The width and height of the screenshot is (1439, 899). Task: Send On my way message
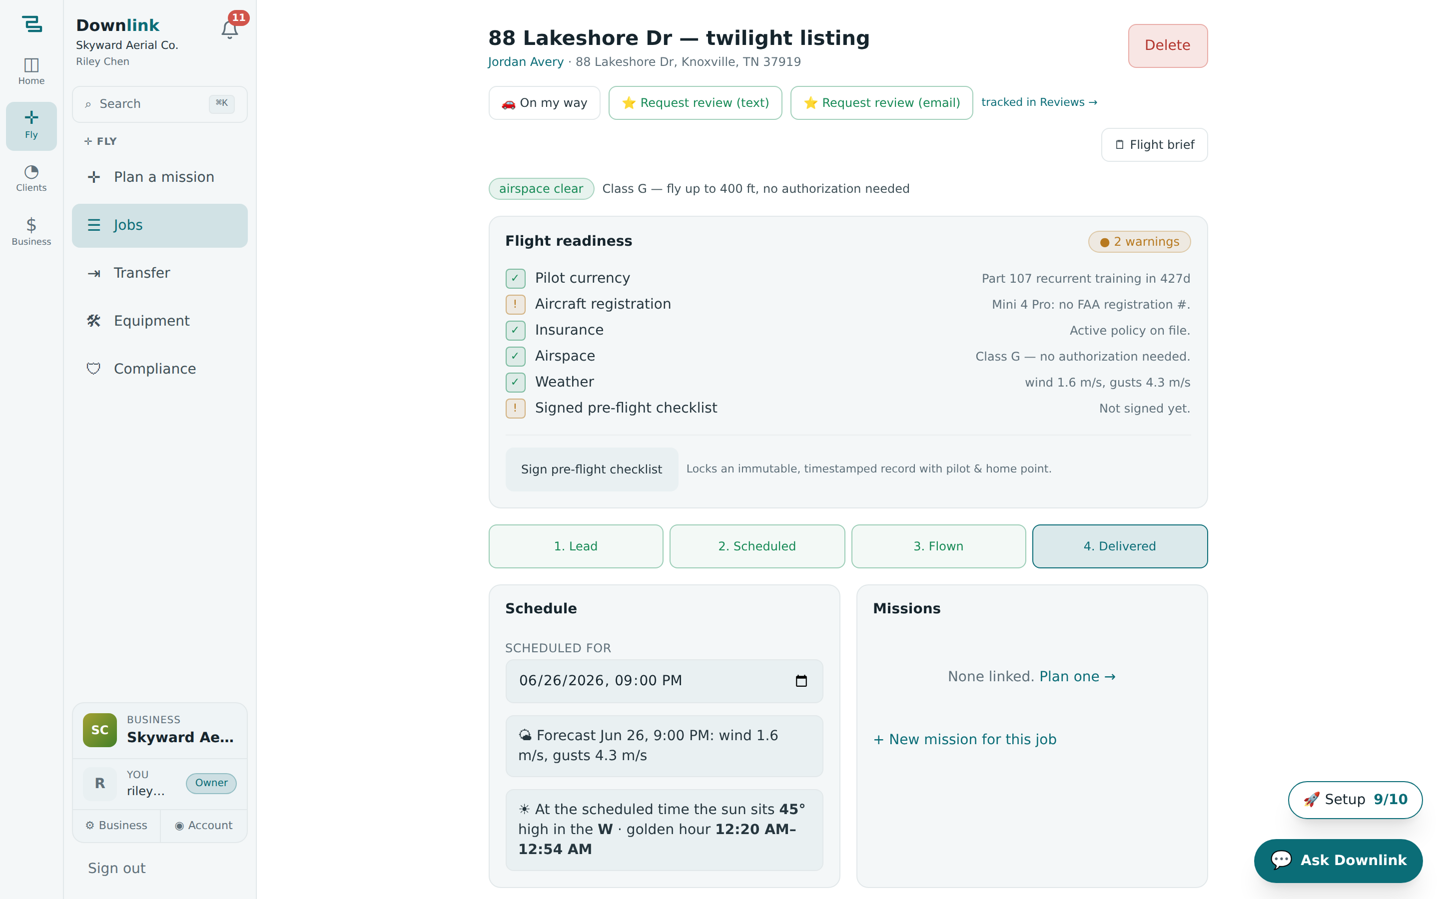pos(544,103)
